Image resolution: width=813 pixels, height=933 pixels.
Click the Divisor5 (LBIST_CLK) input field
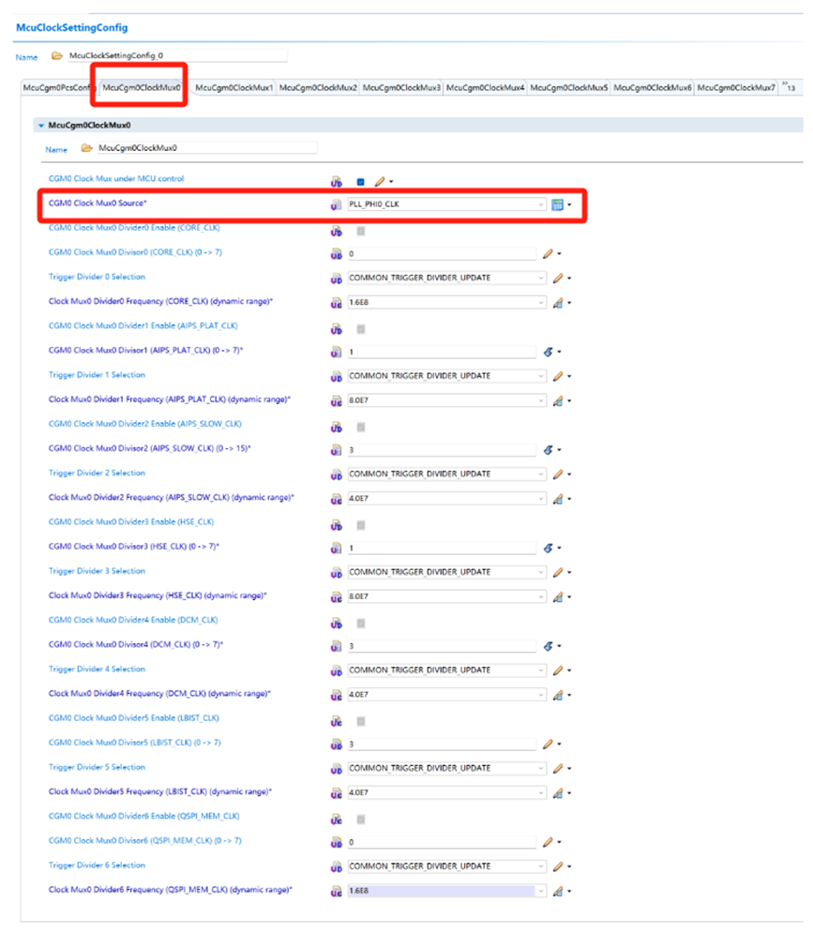(x=441, y=744)
